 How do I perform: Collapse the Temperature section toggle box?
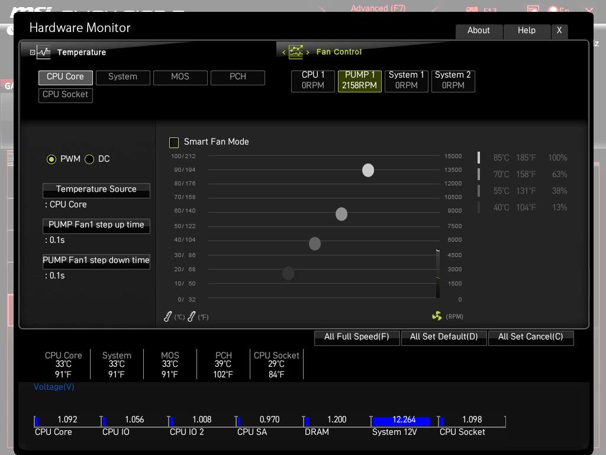point(33,52)
